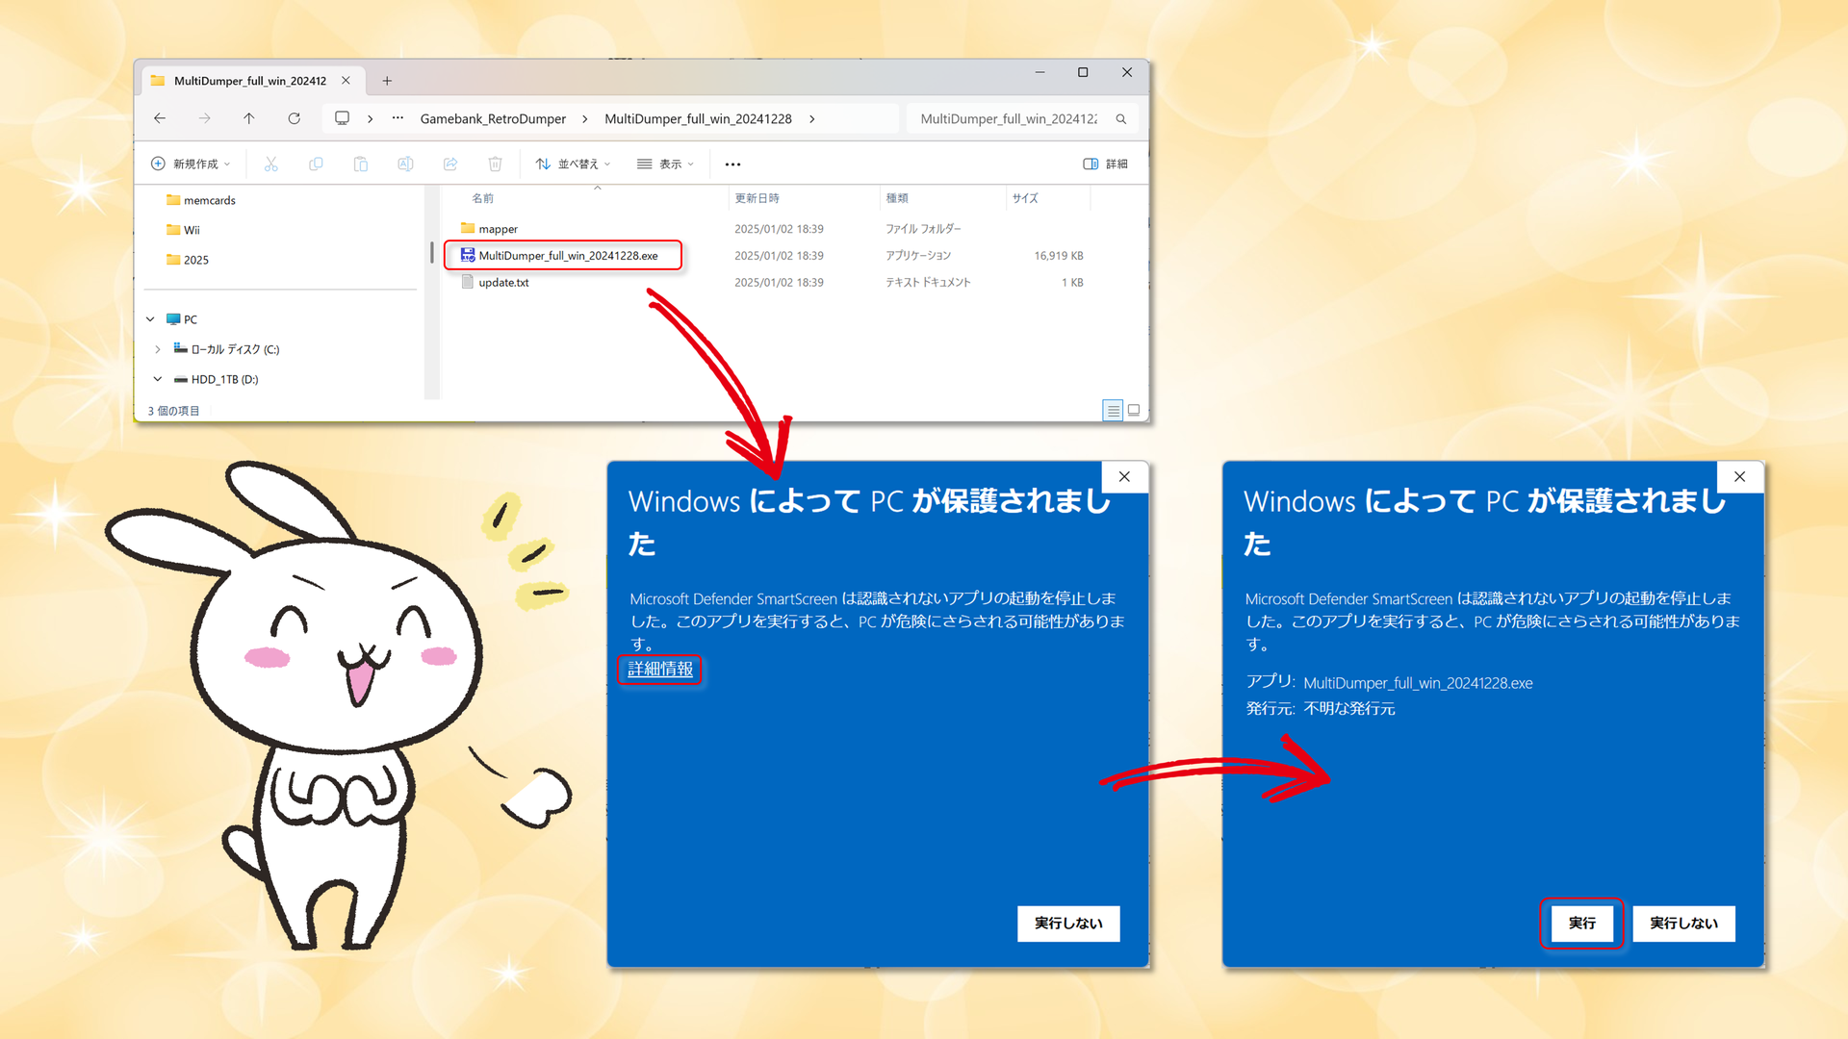Open the 新規作成 dropdown

(191, 165)
